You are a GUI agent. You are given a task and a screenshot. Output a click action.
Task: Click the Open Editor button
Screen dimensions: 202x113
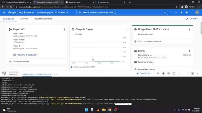pos(143,73)
